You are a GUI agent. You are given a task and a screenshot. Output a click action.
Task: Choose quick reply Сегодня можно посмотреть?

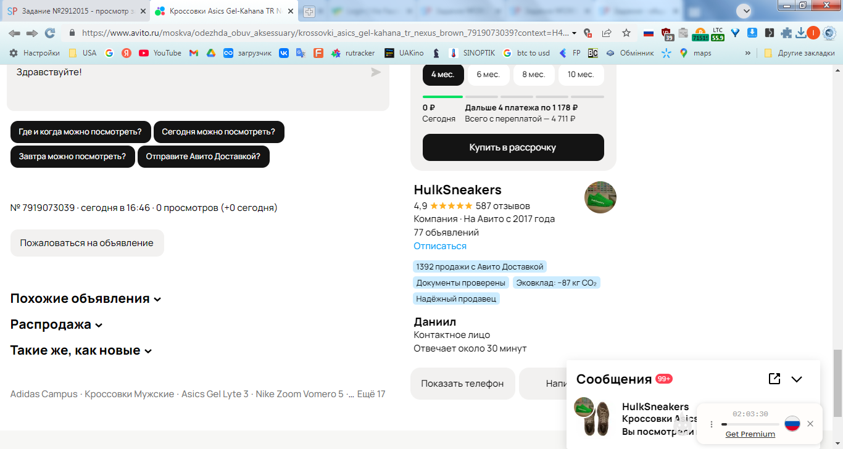pos(219,131)
